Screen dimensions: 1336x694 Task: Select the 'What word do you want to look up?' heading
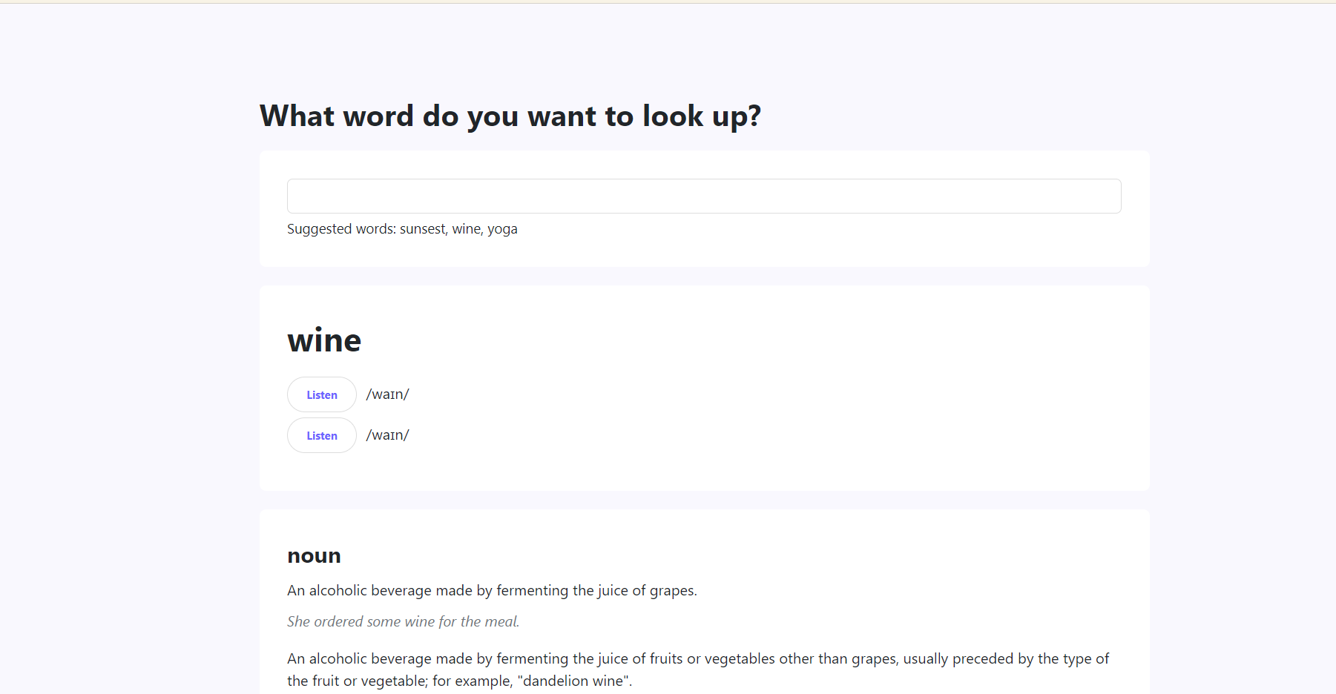point(510,116)
